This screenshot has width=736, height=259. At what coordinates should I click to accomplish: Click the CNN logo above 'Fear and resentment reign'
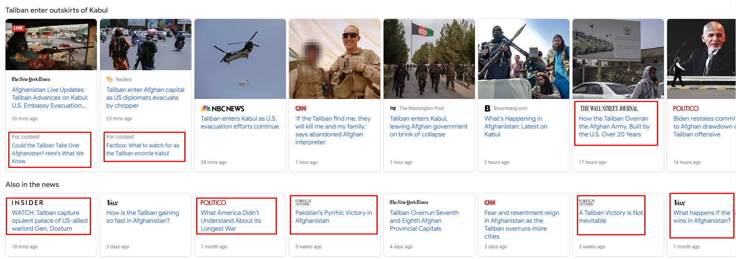coord(490,203)
